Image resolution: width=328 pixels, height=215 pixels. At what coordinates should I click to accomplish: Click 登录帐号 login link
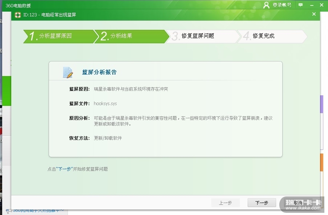pyautogui.click(x=282, y=5)
